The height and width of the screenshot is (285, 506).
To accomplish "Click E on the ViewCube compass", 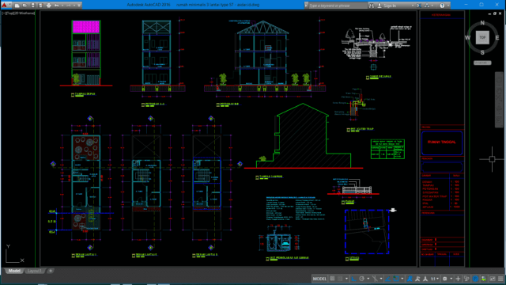I will (x=497, y=38).
